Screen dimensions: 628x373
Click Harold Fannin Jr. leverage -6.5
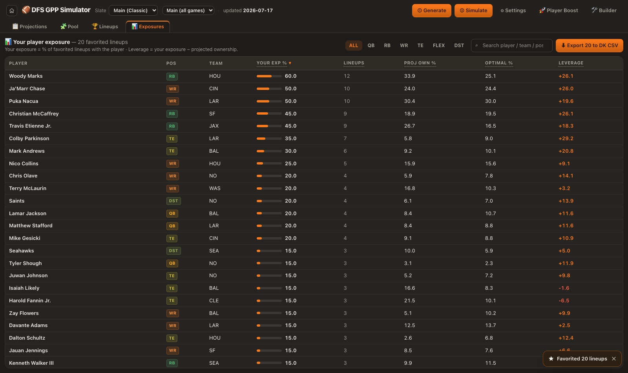564,301
